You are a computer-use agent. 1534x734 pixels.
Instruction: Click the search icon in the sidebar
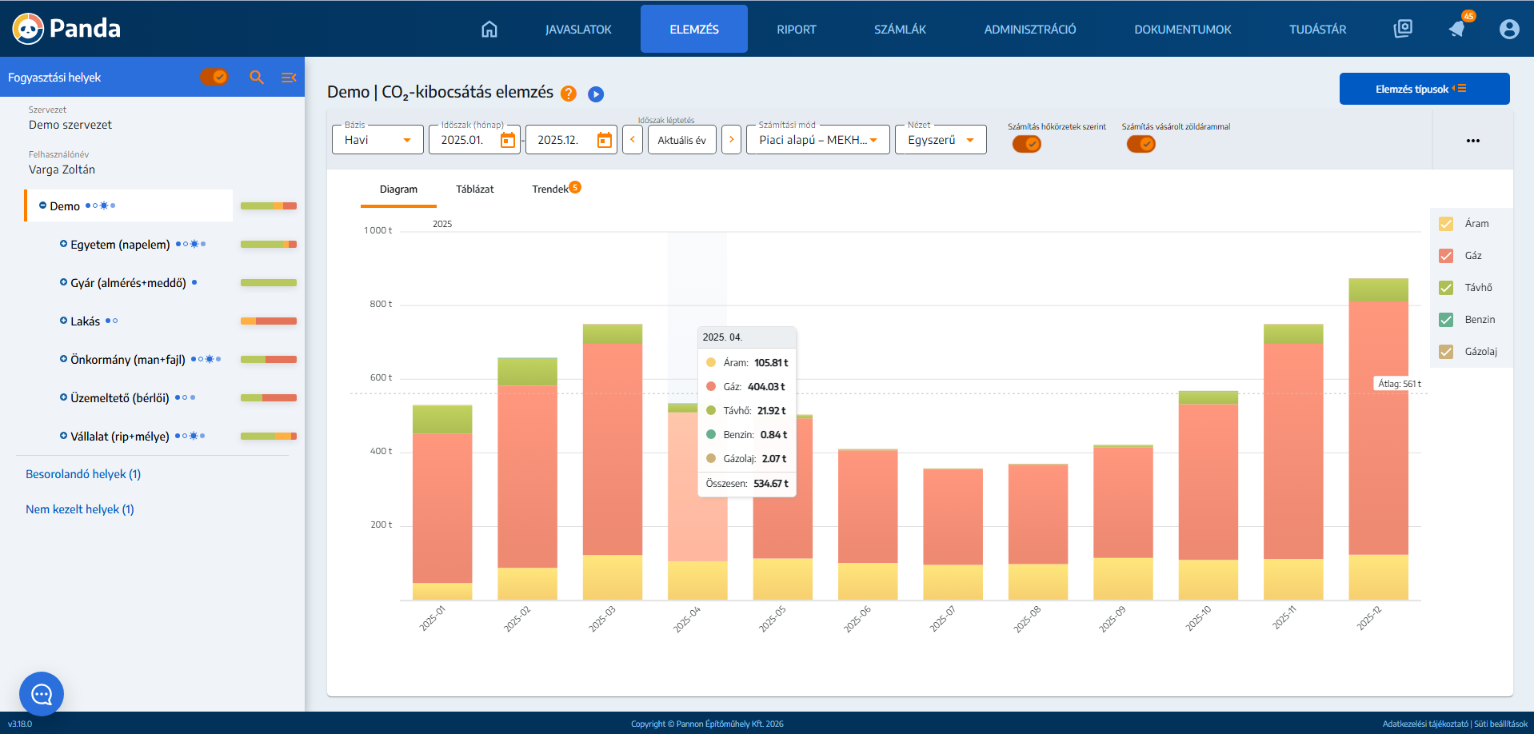257,78
